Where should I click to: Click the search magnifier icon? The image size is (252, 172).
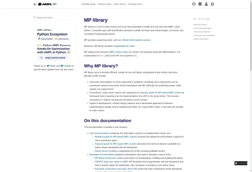35,17
